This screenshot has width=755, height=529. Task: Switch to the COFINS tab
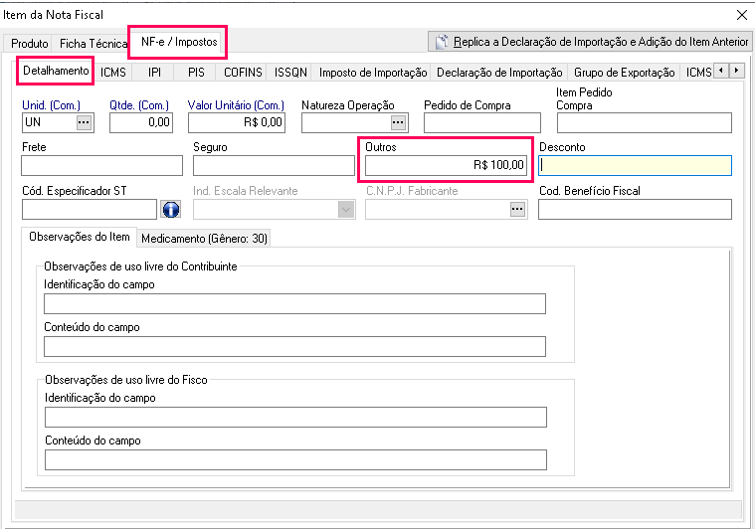pyautogui.click(x=243, y=73)
